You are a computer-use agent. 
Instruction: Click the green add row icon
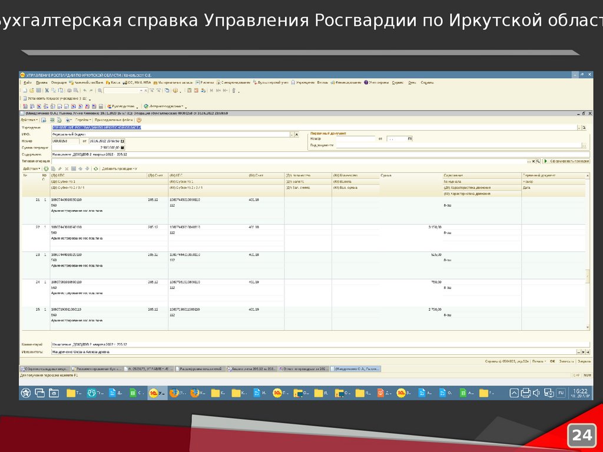point(46,169)
